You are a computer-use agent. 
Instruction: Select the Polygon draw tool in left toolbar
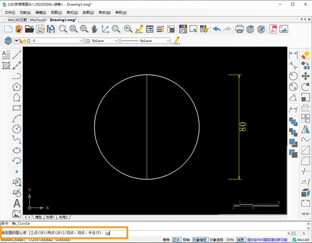(x=17, y=87)
